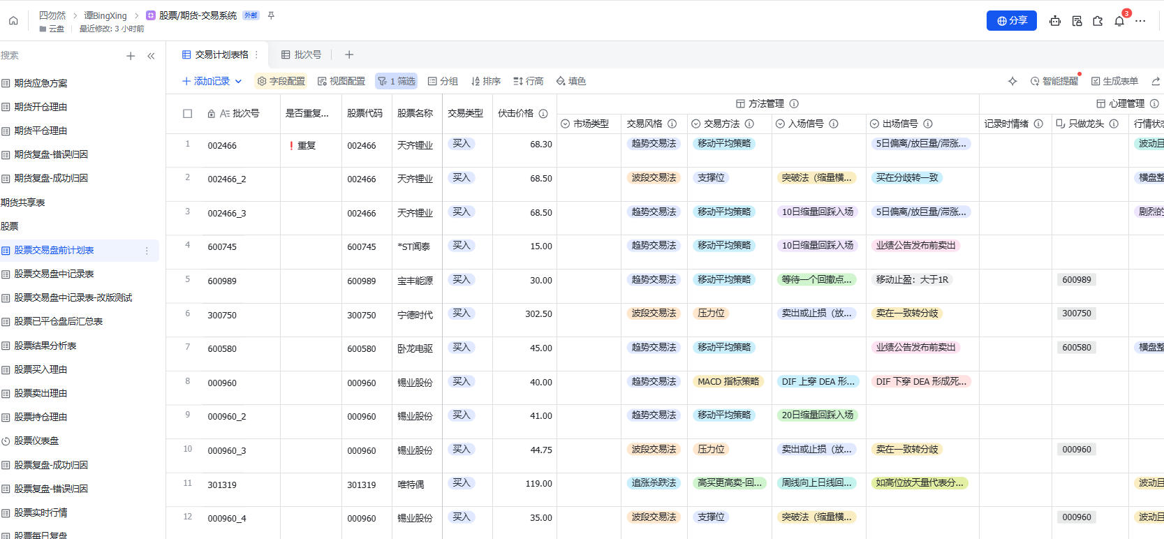Show info icon for 出场信号 column
Viewport: 1164px width, 539px height.
(928, 124)
